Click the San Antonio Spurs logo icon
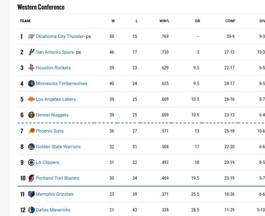265x216 pixels. pyautogui.click(x=31, y=52)
